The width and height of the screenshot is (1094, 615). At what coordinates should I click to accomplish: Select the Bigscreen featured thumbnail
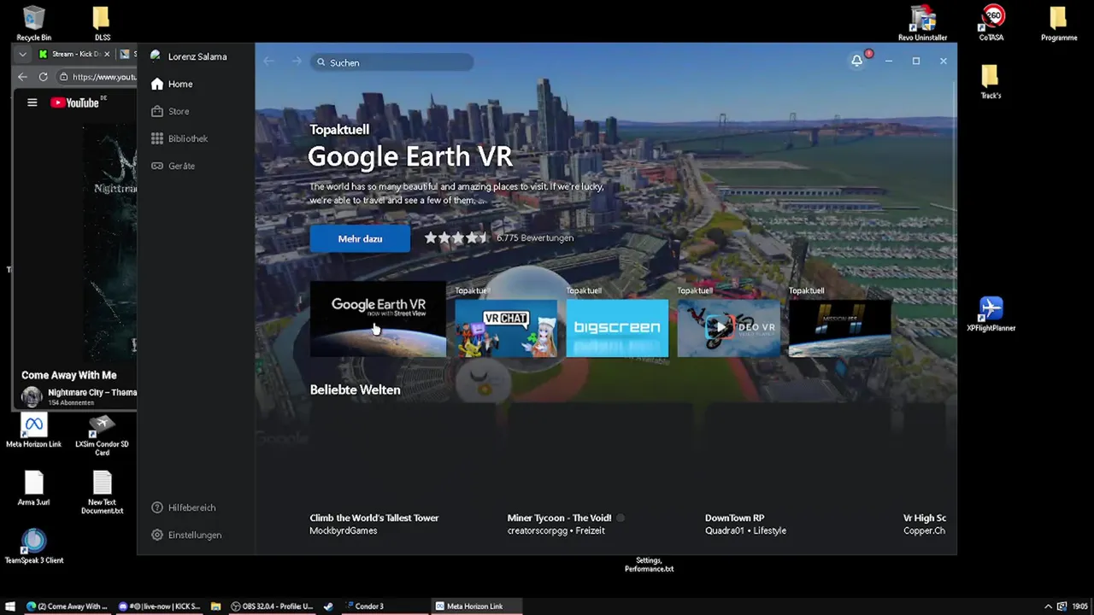[x=617, y=327]
